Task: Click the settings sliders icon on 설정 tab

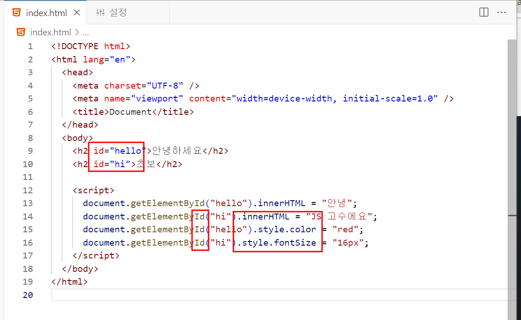Action: click(x=100, y=12)
